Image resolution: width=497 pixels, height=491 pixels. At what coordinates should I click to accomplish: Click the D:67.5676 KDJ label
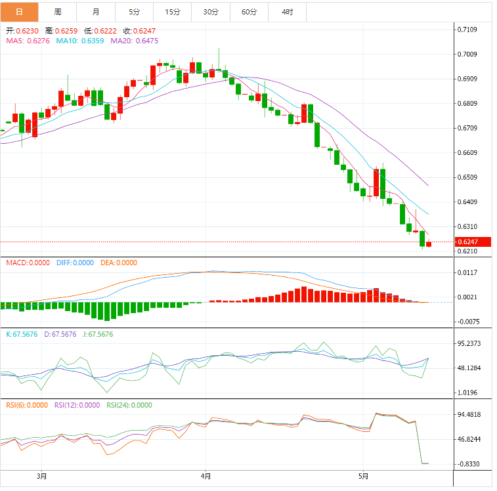60,334
